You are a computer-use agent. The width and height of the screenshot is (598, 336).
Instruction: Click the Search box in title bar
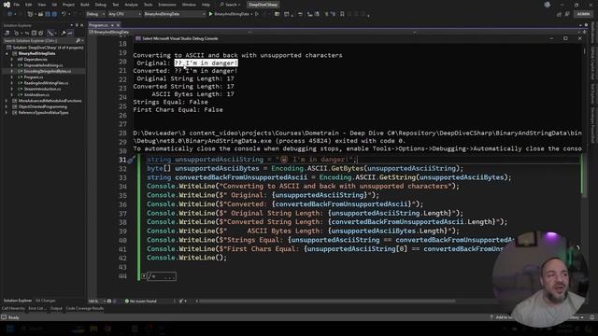coord(230,5)
